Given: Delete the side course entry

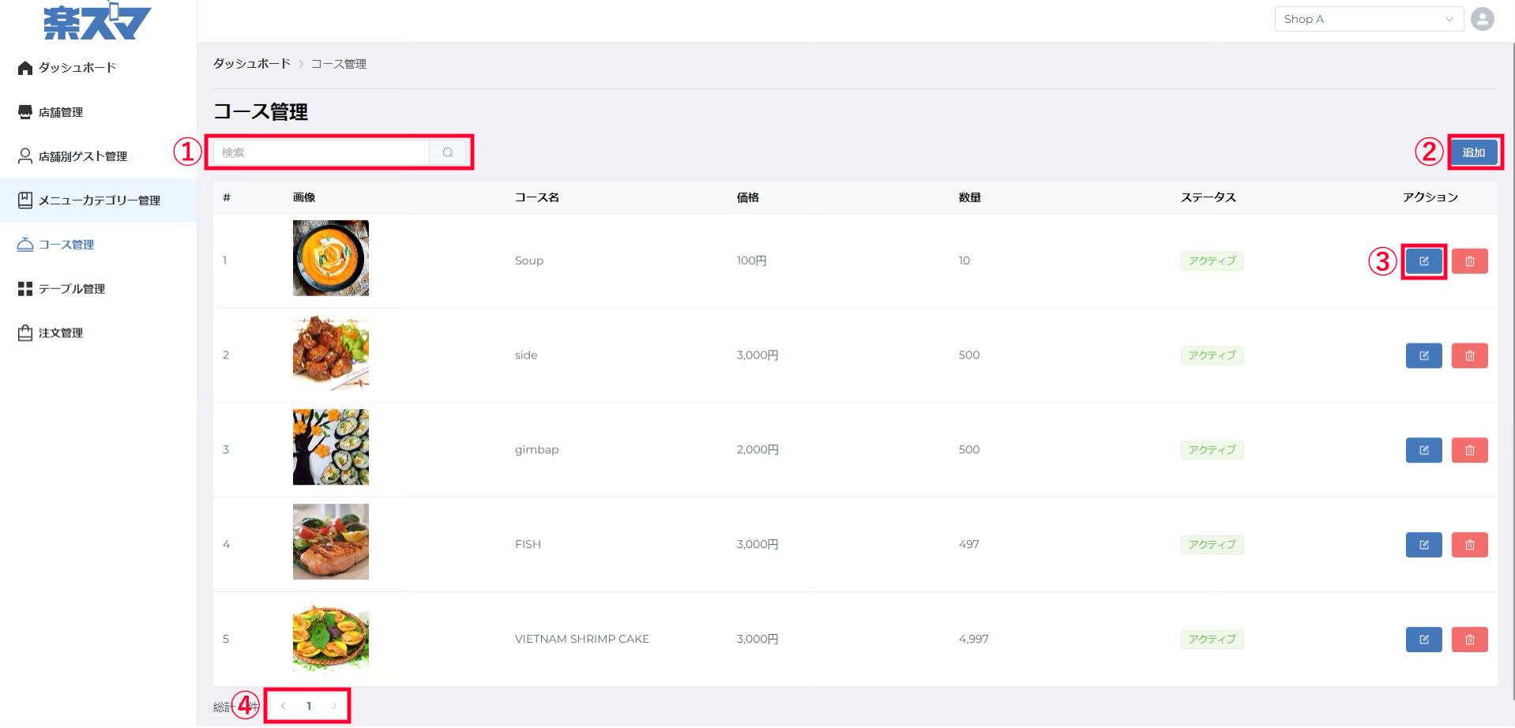Looking at the screenshot, I should (1469, 356).
